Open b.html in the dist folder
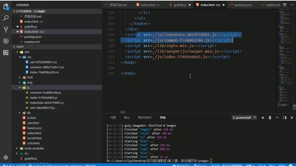This screenshot has width=296, height=166. [31, 118]
